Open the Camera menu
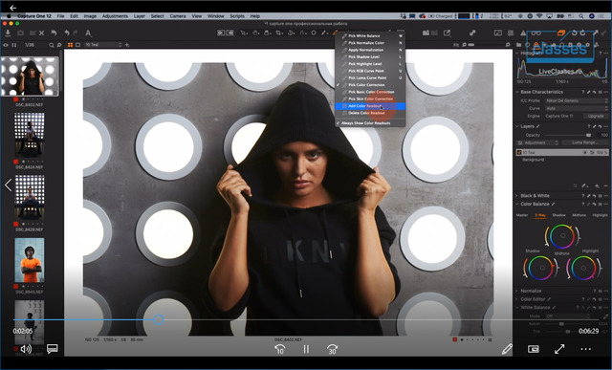The image size is (612, 370). tap(178, 16)
